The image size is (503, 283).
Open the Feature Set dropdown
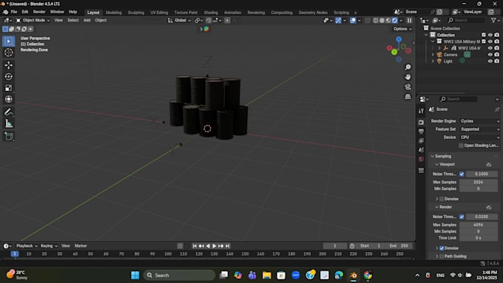479,129
